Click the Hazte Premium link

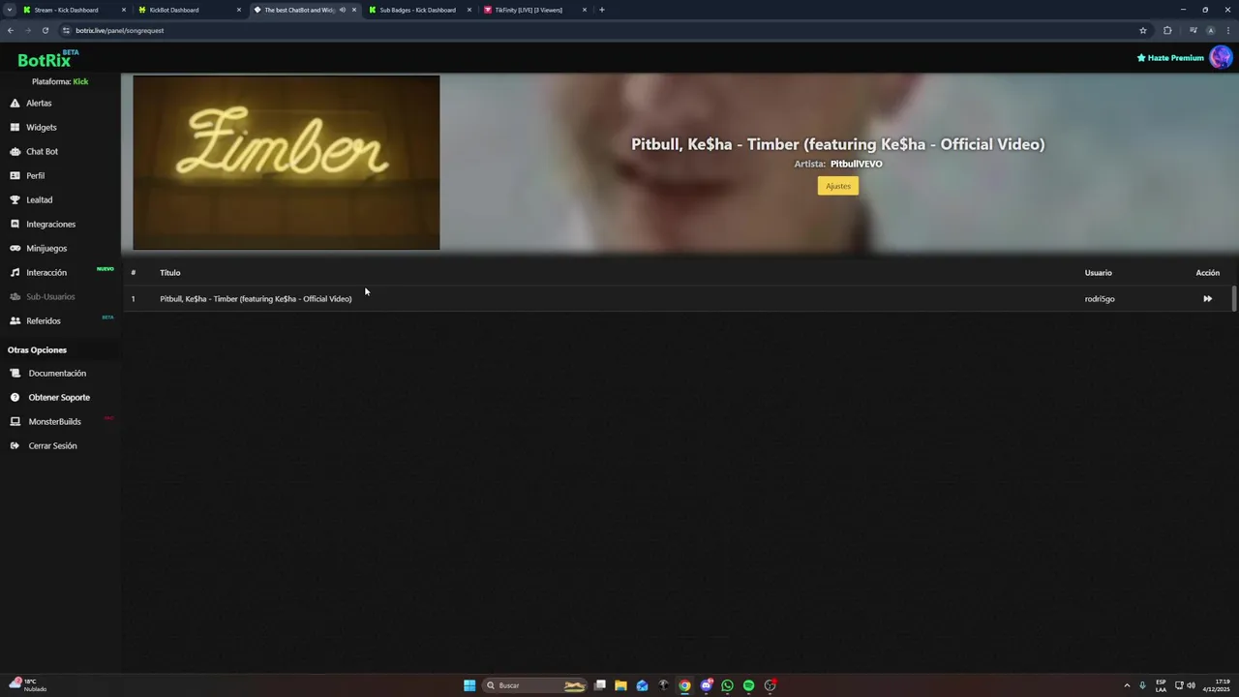(x=1170, y=58)
